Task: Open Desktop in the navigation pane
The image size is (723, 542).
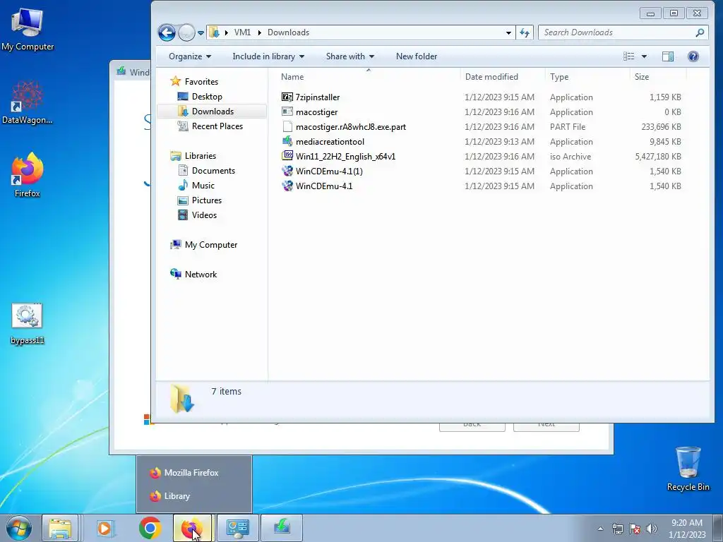Action: pos(207,96)
